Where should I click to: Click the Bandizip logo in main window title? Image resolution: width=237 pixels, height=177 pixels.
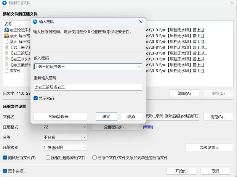click(4, 3)
